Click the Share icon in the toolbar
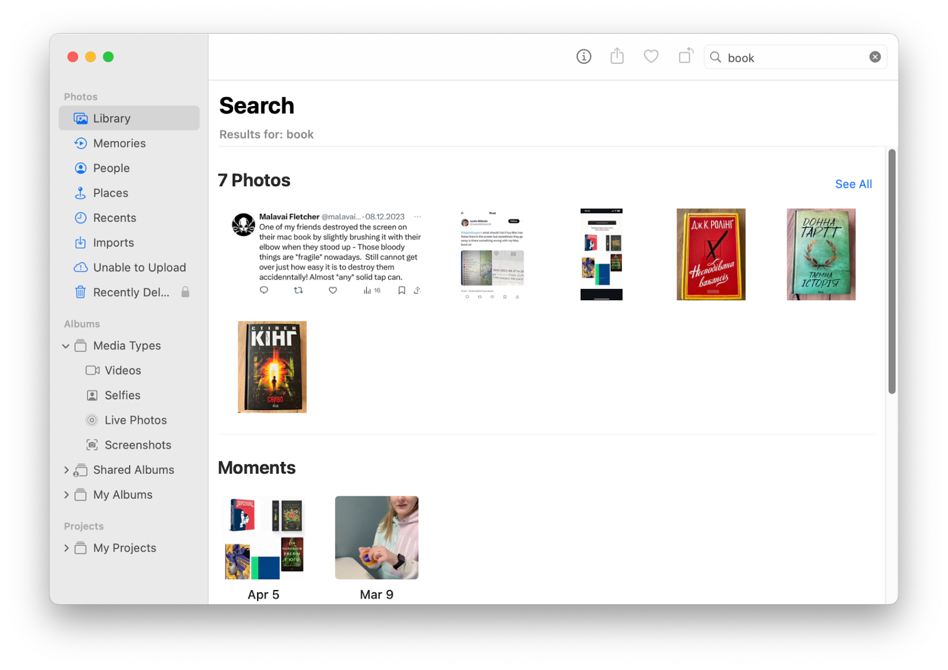This screenshot has height=670, width=948. (617, 56)
